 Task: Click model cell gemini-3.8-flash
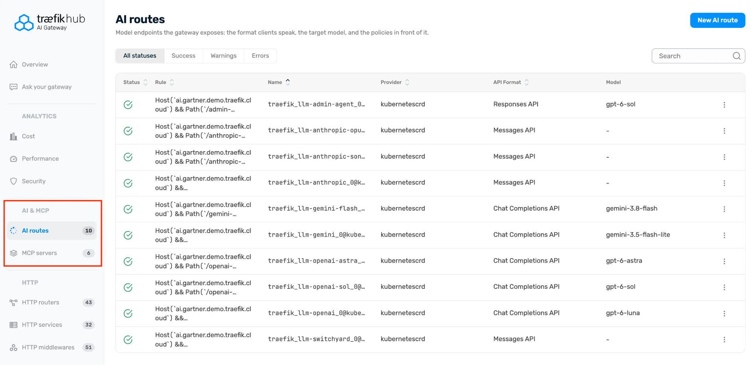pyautogui.click(x=632, y=208)
